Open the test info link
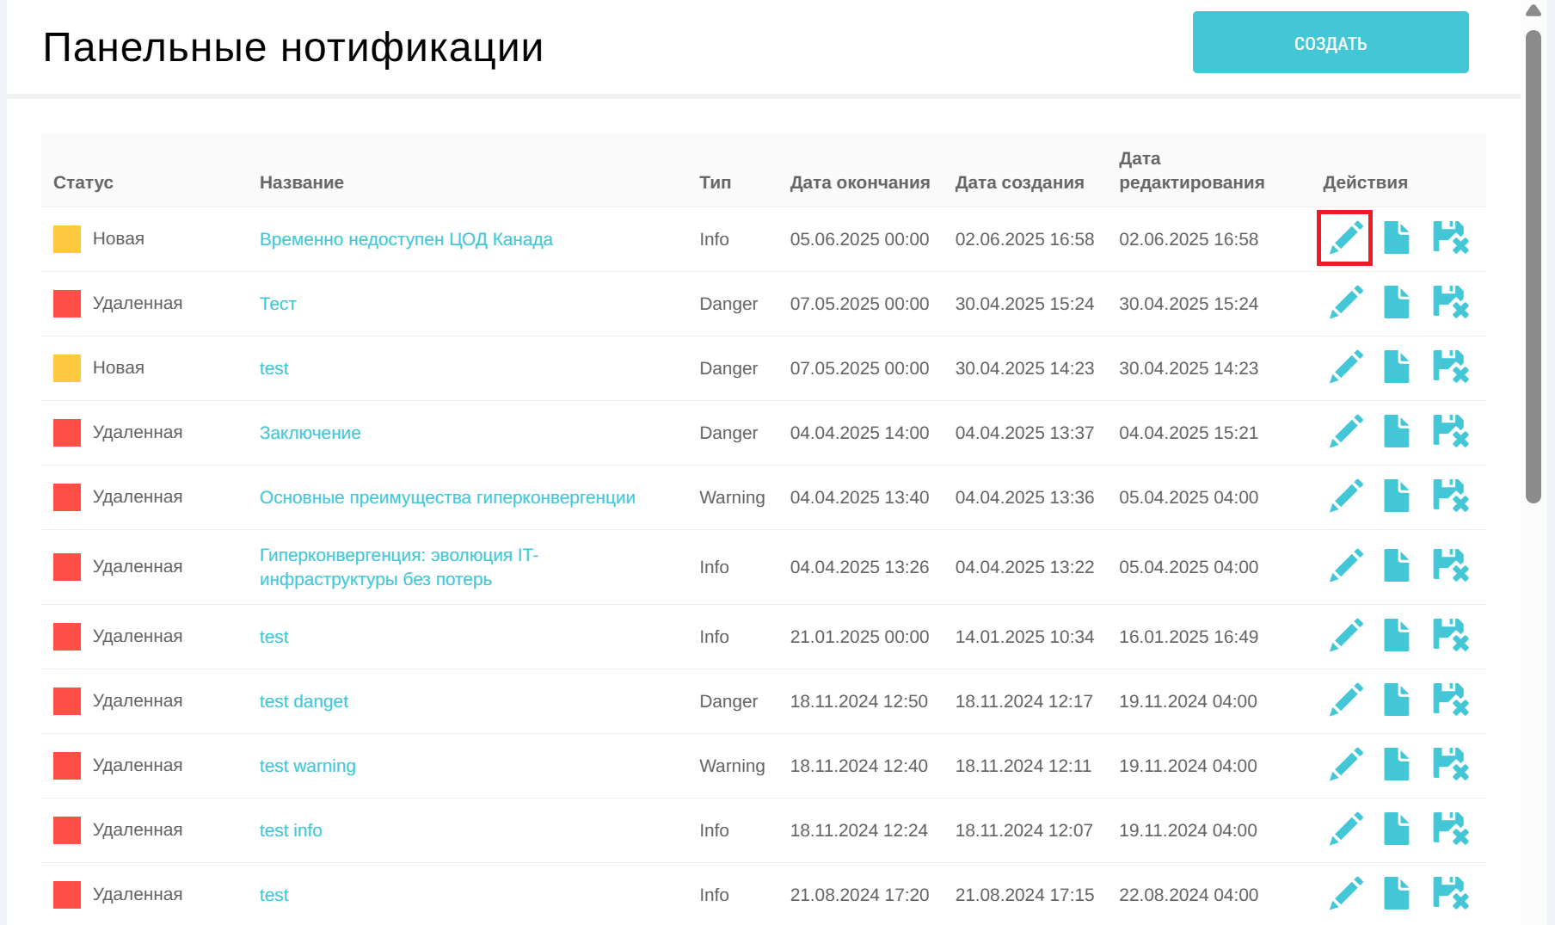1555x925 pixels. point(291,830)
